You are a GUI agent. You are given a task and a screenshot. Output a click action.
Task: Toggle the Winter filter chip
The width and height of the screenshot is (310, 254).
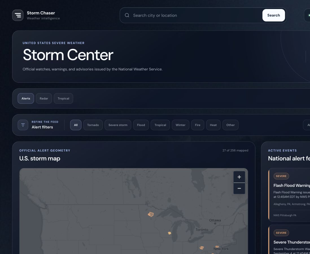180,125
